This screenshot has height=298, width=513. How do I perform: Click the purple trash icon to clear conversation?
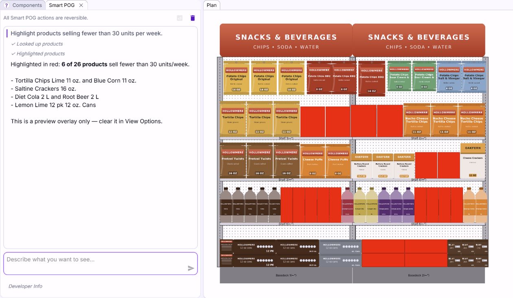pyautogui.click(x=193, y=18)
